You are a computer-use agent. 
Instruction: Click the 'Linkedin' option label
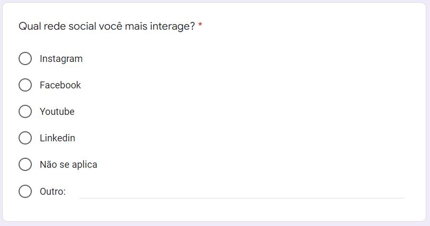[57, 138]
